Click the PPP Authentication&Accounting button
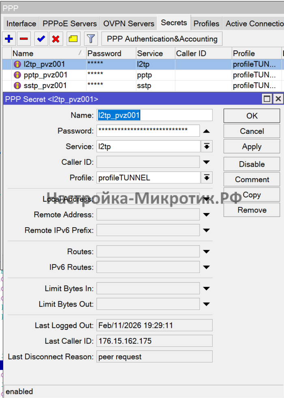The height and width of the screenshot is (398, 284). pyautogui.click(x=162, y=39)
